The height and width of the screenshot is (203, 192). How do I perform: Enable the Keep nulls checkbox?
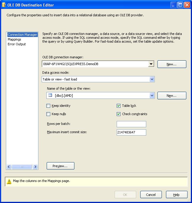pos(48,114)
